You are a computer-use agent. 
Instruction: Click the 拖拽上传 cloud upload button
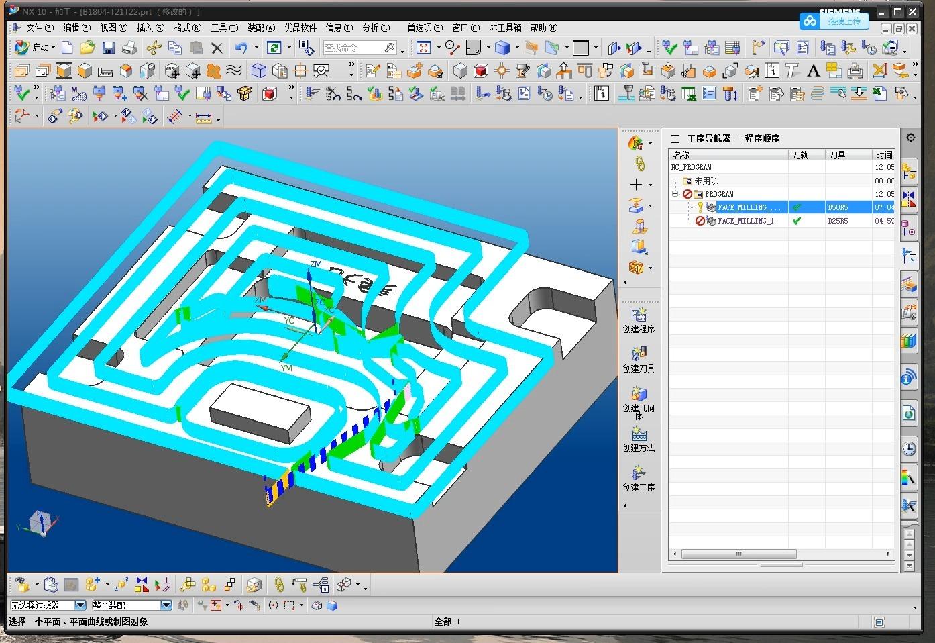(x=834, y=21)
